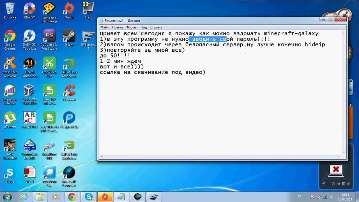
Task: Click the dark round app taskbar button
Action: [137, 197]
